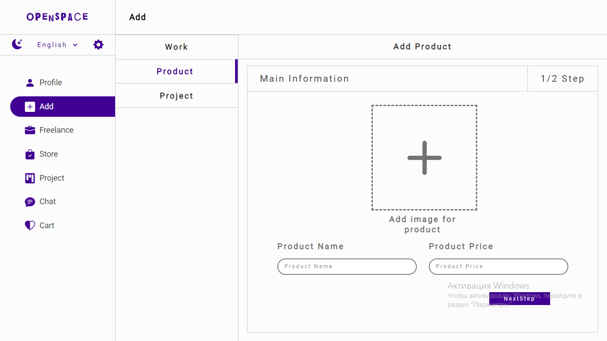Go to Store in the sidebar
This screenshot has width=607, height=341.
48,154
